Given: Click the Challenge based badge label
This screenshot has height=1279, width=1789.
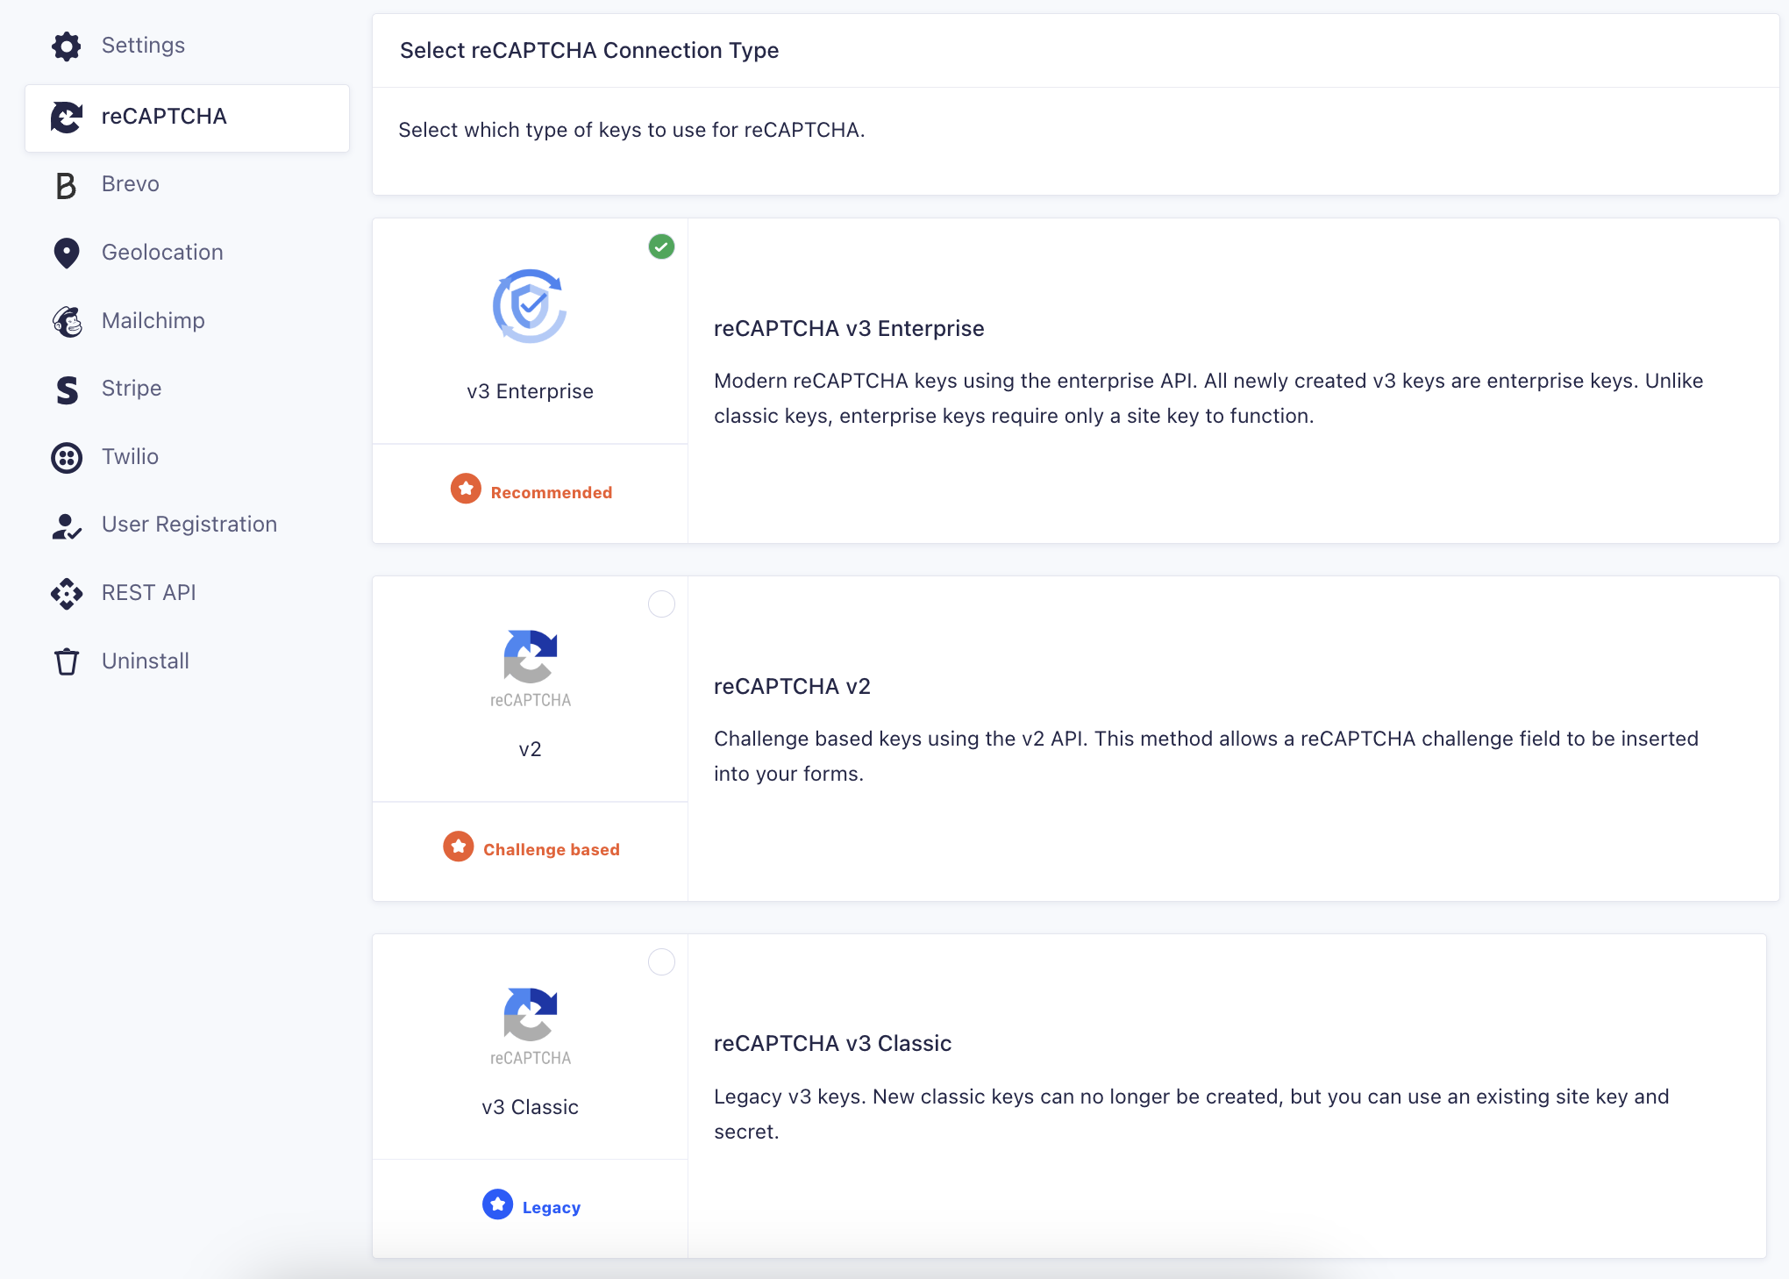Looking at the screenshot, I should pos(552,850).
